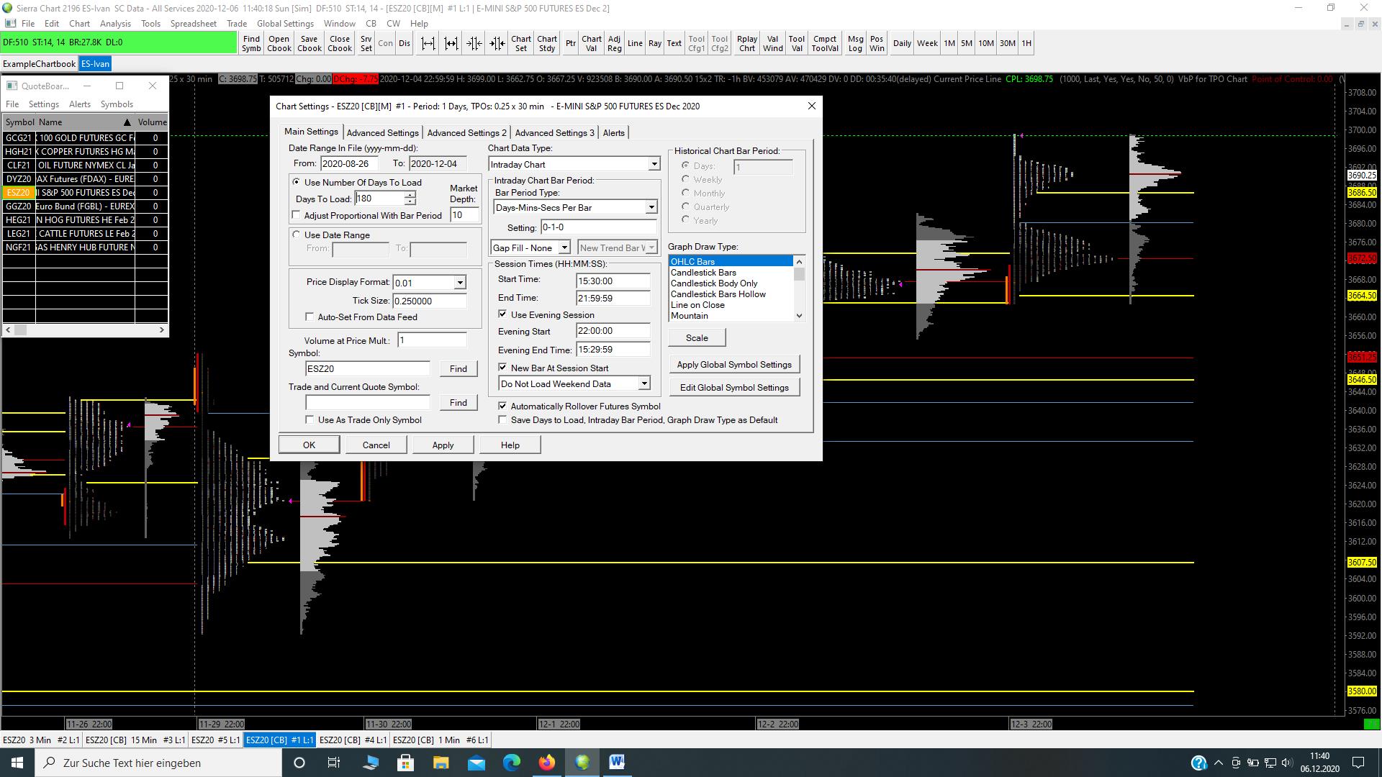
Task: Select the Ray drawing tool
Action: (x=654, y=43)
